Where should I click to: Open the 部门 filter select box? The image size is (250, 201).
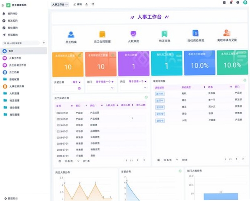(x=101, y=88)
